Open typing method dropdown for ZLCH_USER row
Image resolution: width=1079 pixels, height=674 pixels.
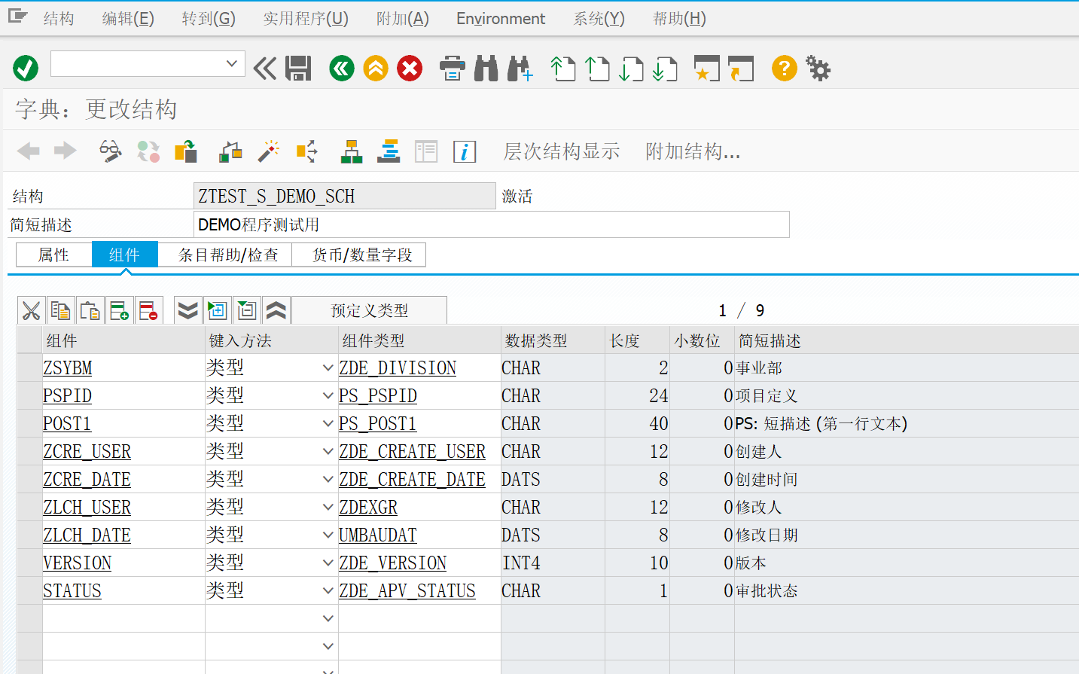tap(328, 507)
